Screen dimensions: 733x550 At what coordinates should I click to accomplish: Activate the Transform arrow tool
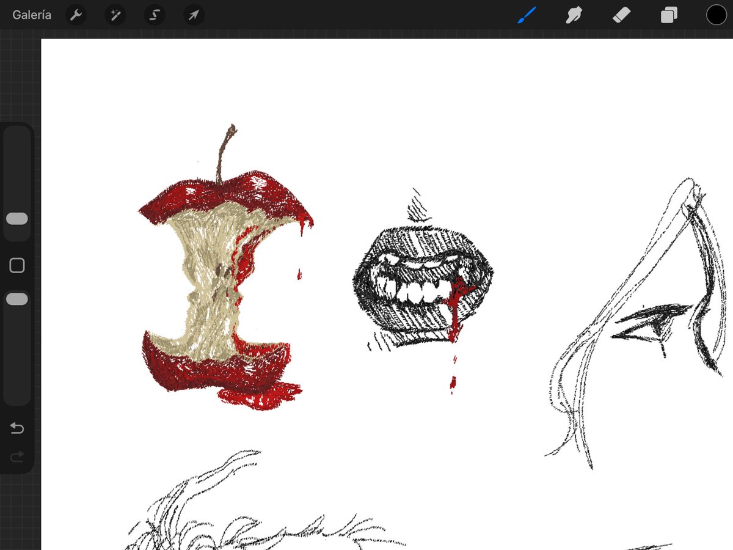(x=194, y=15)
